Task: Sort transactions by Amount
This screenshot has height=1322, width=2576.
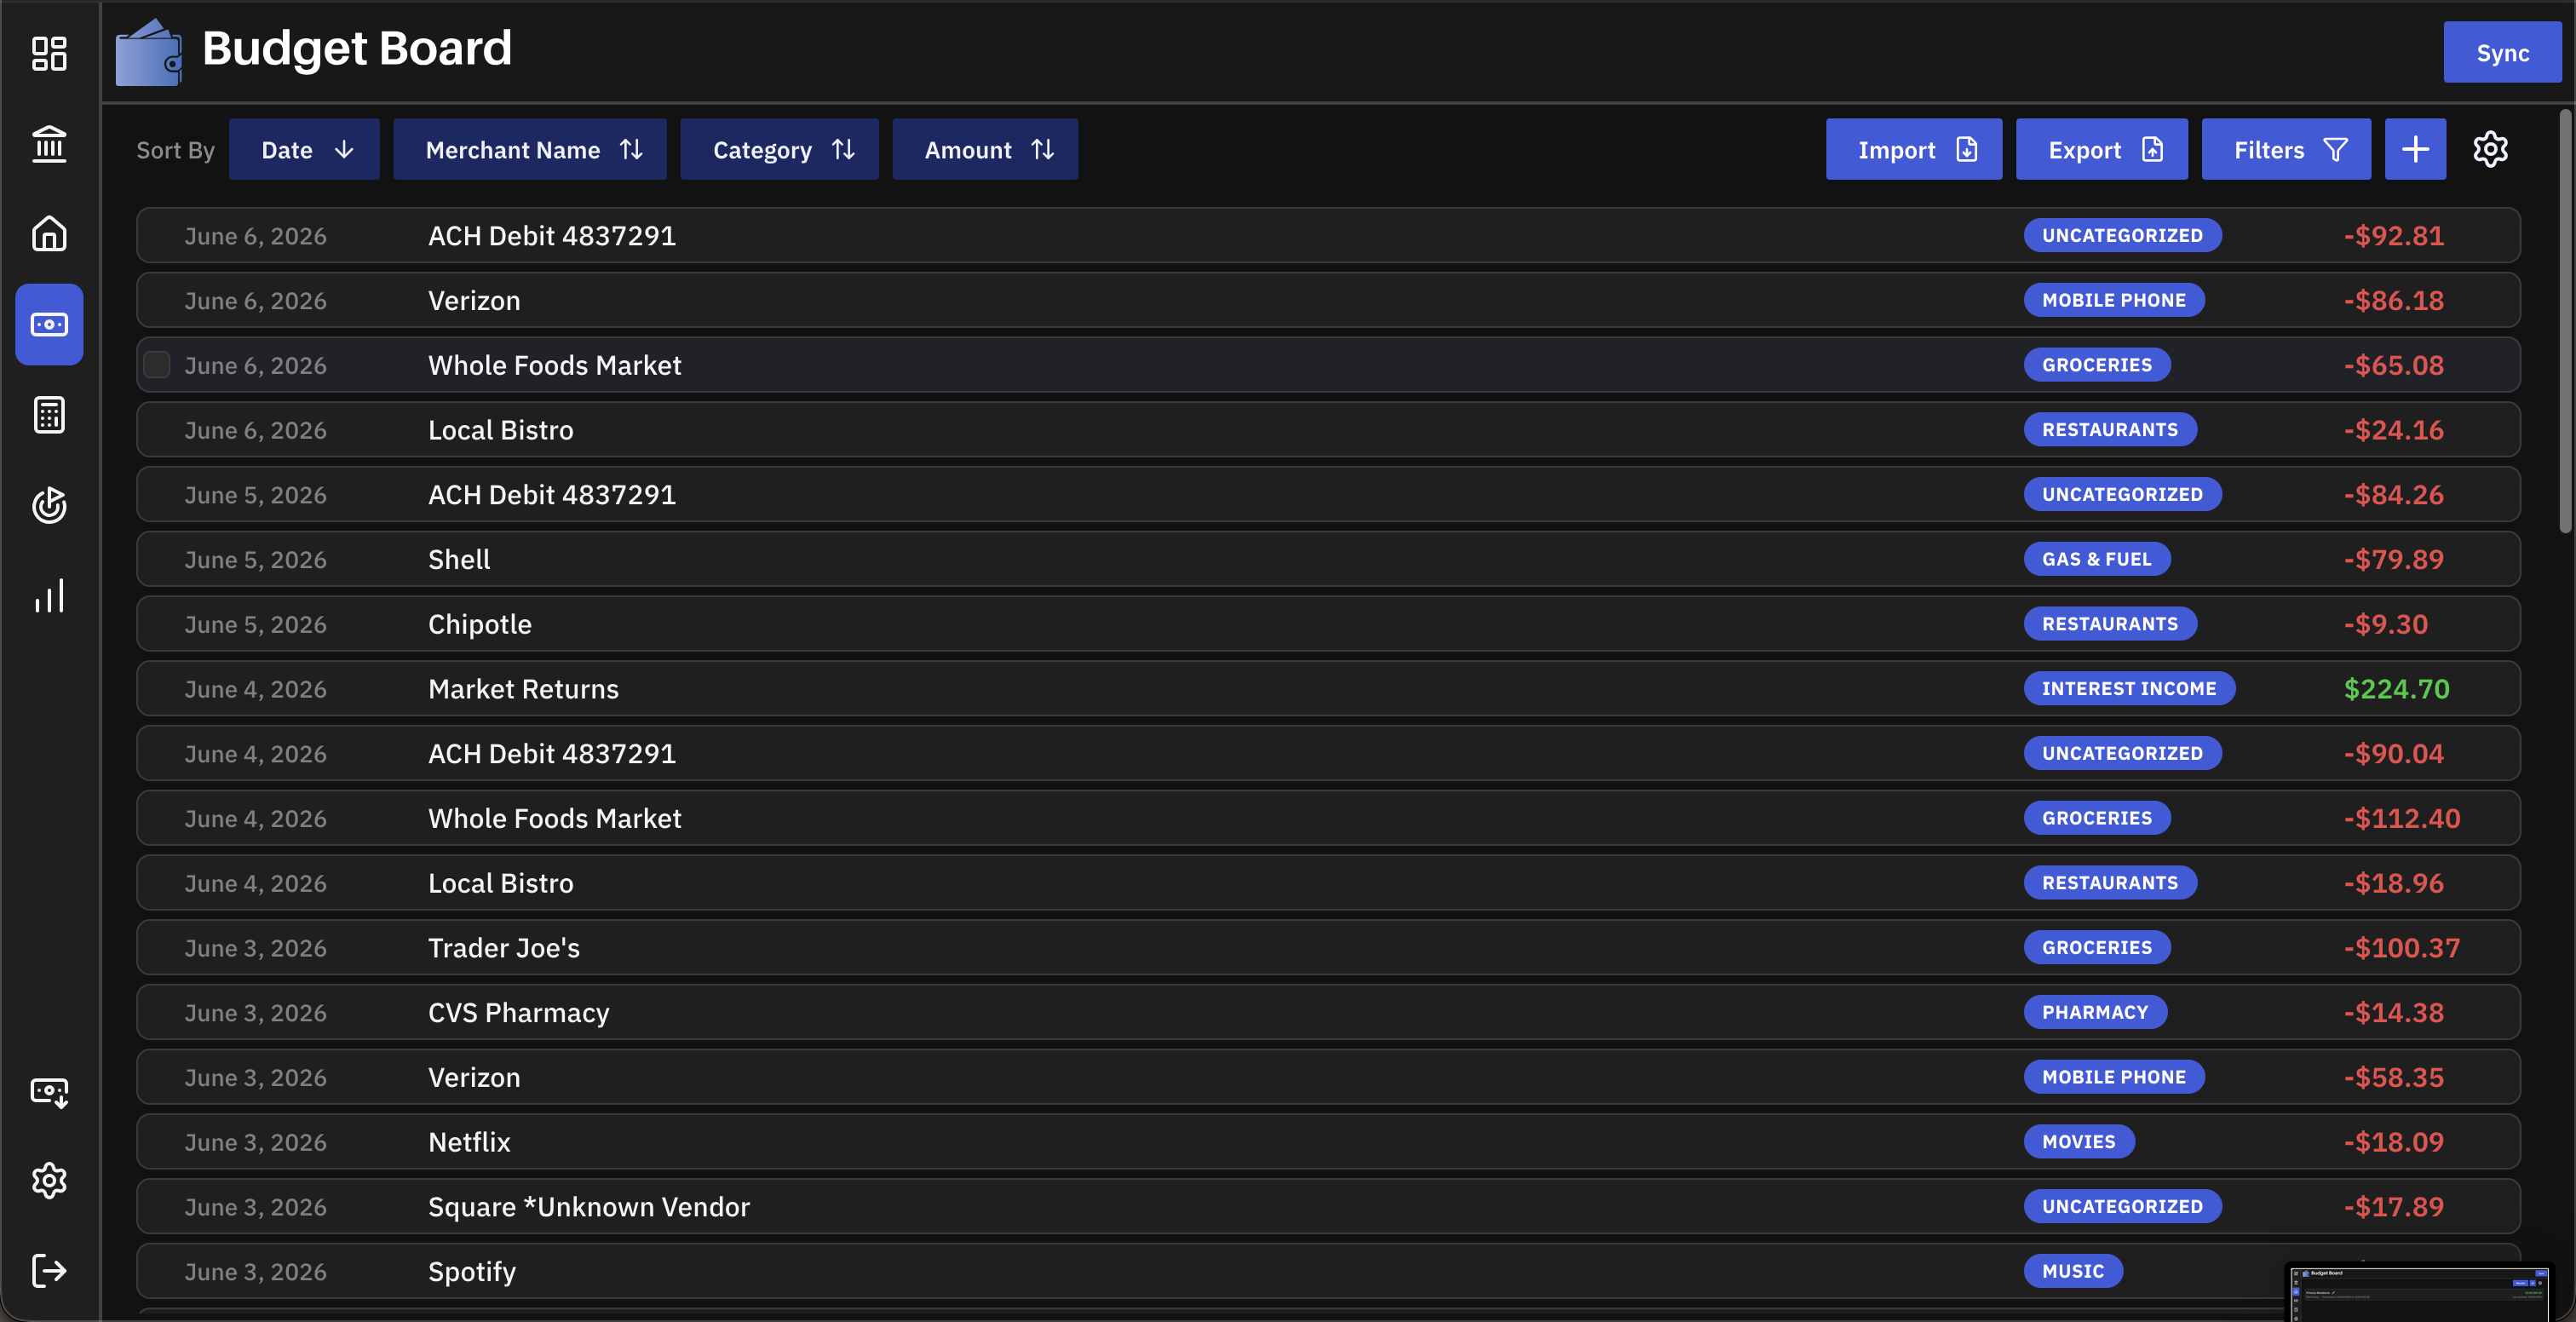Action: coord(985,149)
